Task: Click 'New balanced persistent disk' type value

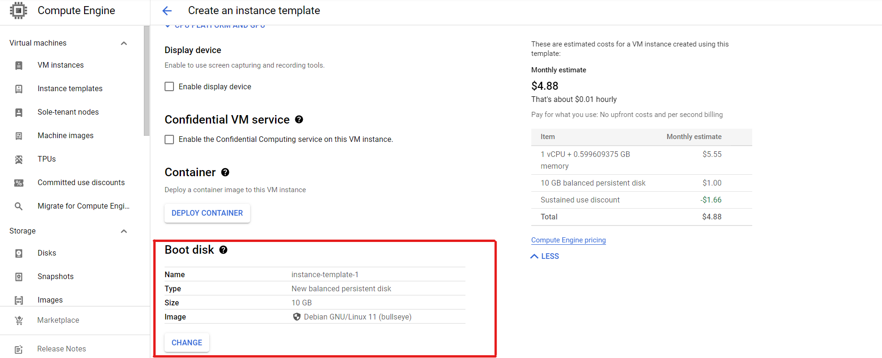Action: click(x=341, y=288)
